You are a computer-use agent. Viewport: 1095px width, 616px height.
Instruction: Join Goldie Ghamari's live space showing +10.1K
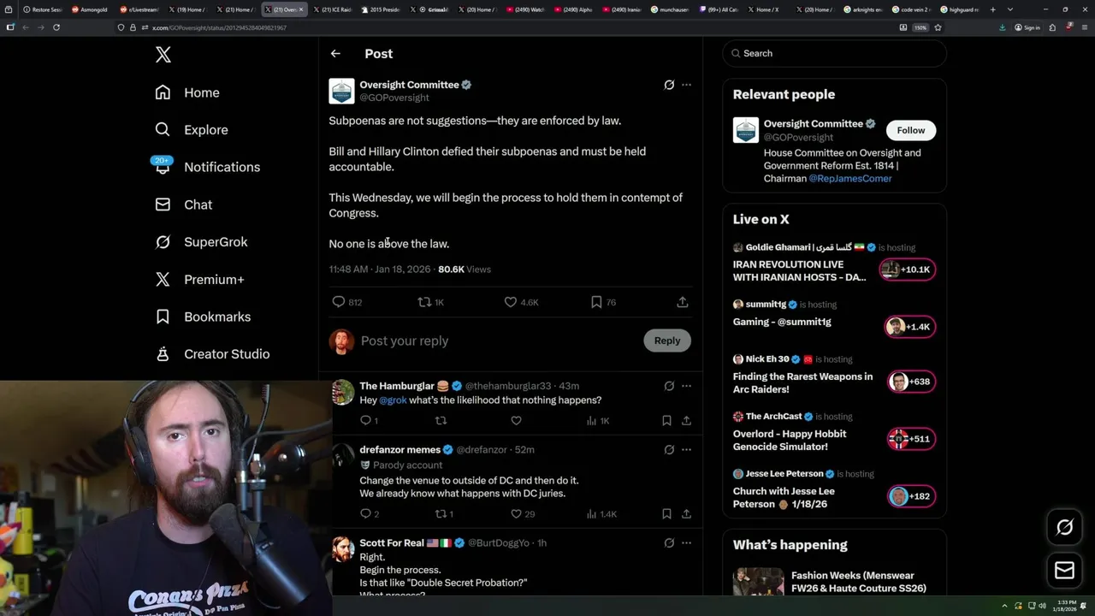click(907, 269)
